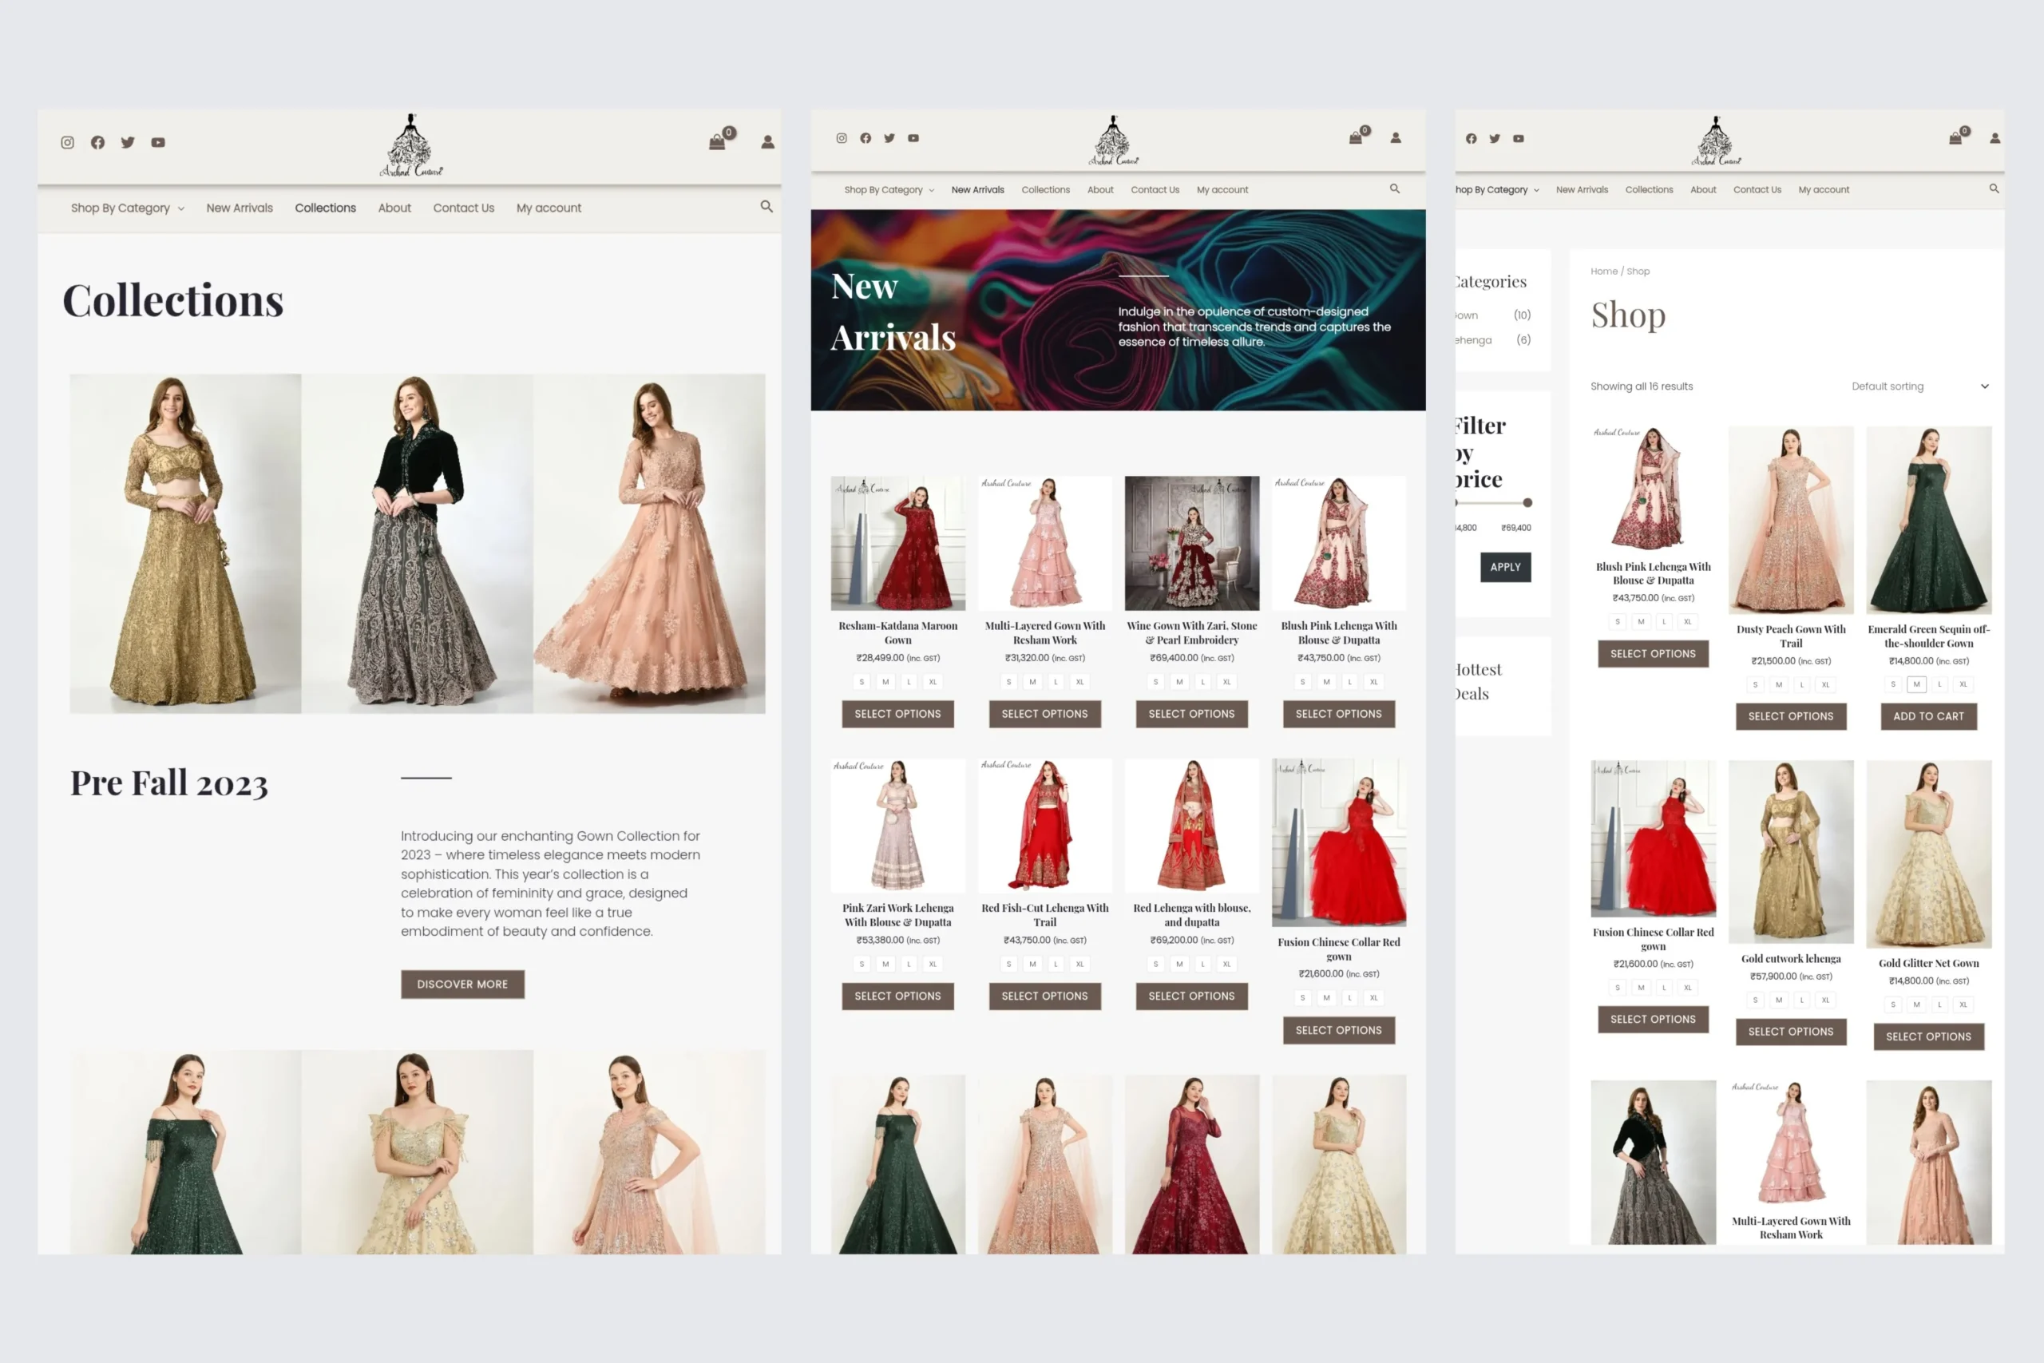This screenshot has width=2044, height=1363.
Task: Click search magnifier on Collections page navbar
Action: click(766, 207)
